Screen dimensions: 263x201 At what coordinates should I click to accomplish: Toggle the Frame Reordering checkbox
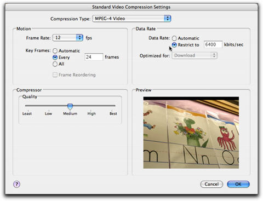click(55, 75)
